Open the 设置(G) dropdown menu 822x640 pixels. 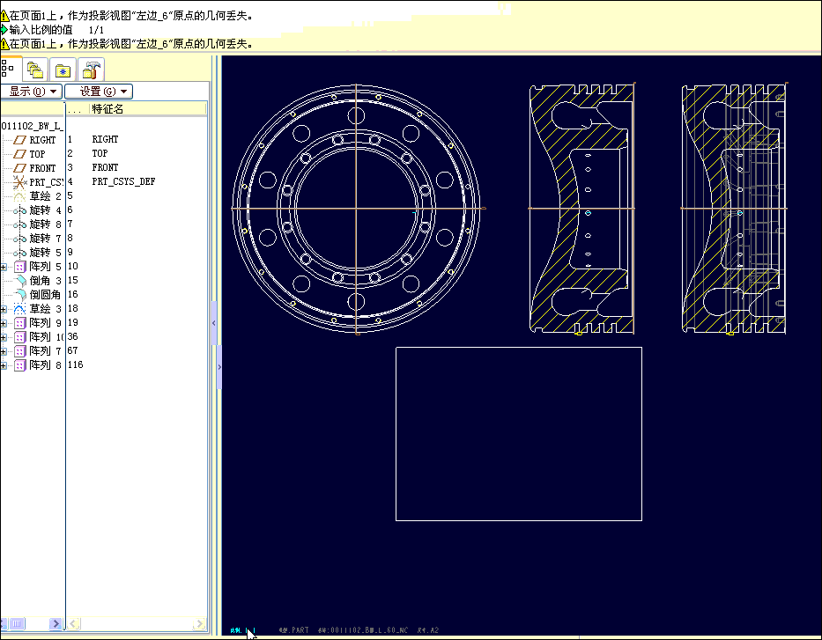(x=99, y=92)
